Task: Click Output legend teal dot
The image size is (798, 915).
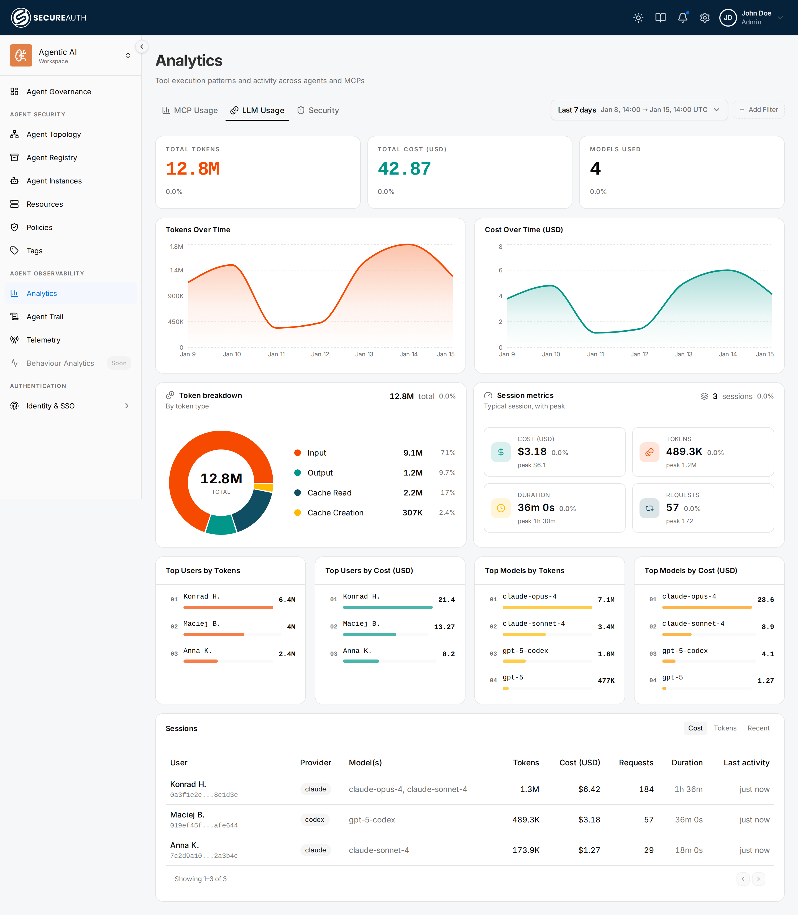Action: (x=298, y=473)
